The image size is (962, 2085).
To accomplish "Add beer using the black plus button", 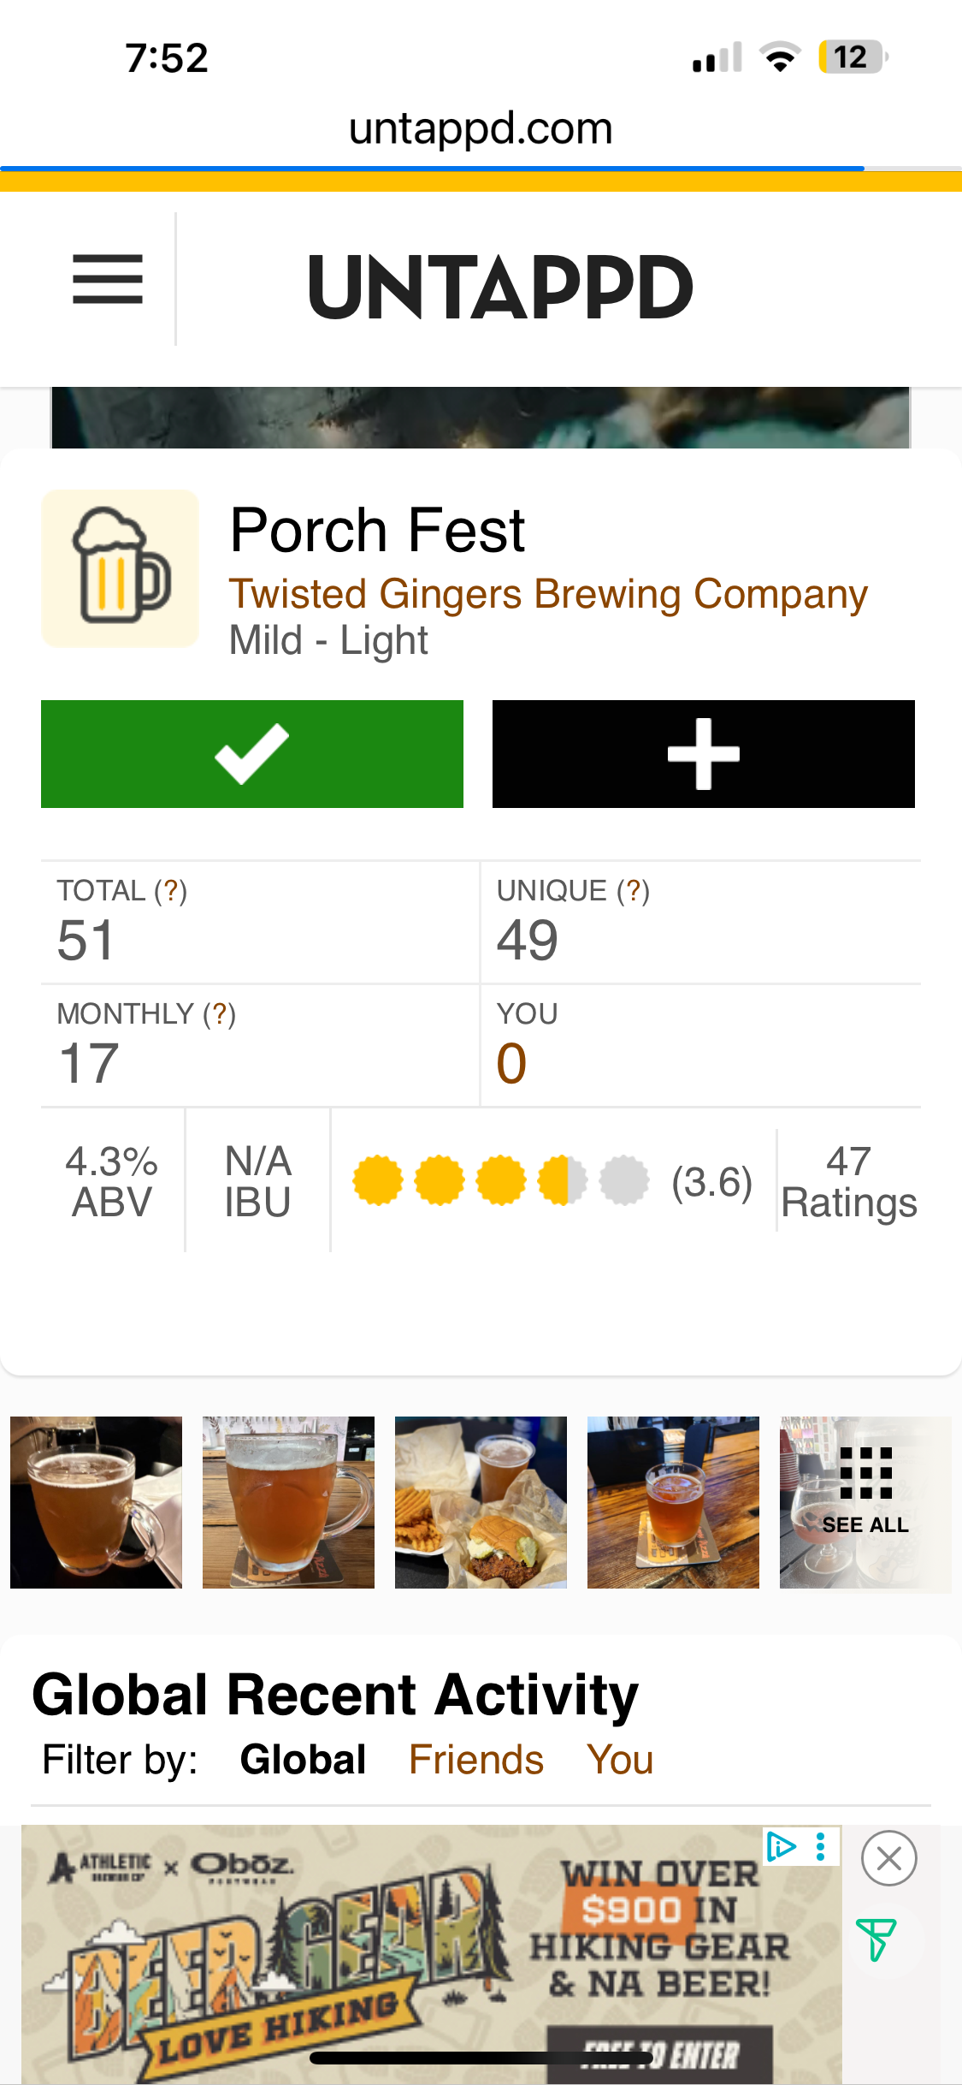I will pos(703,754).
